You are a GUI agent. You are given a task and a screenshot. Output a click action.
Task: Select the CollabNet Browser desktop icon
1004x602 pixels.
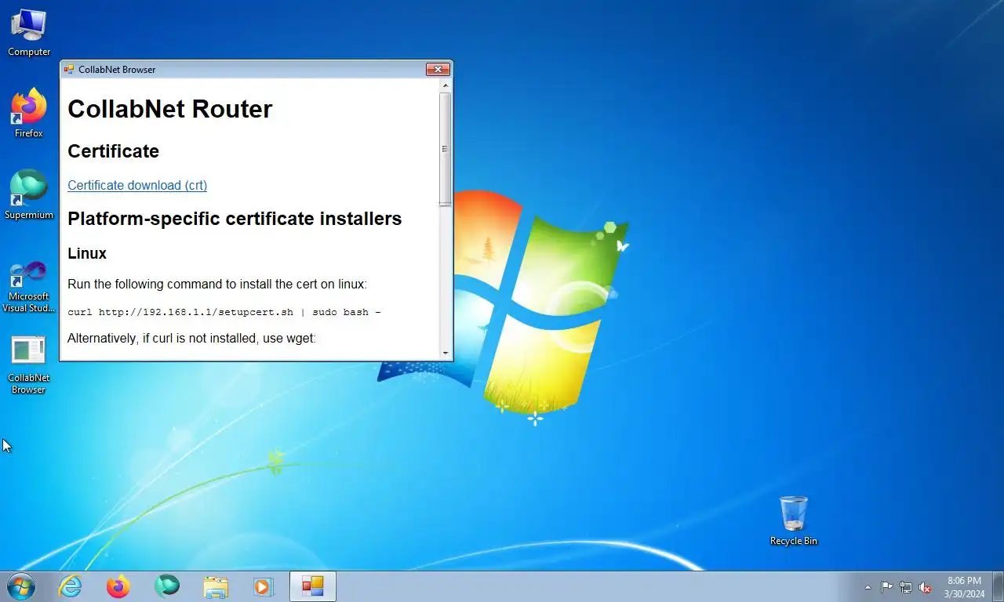coord(29,365)
